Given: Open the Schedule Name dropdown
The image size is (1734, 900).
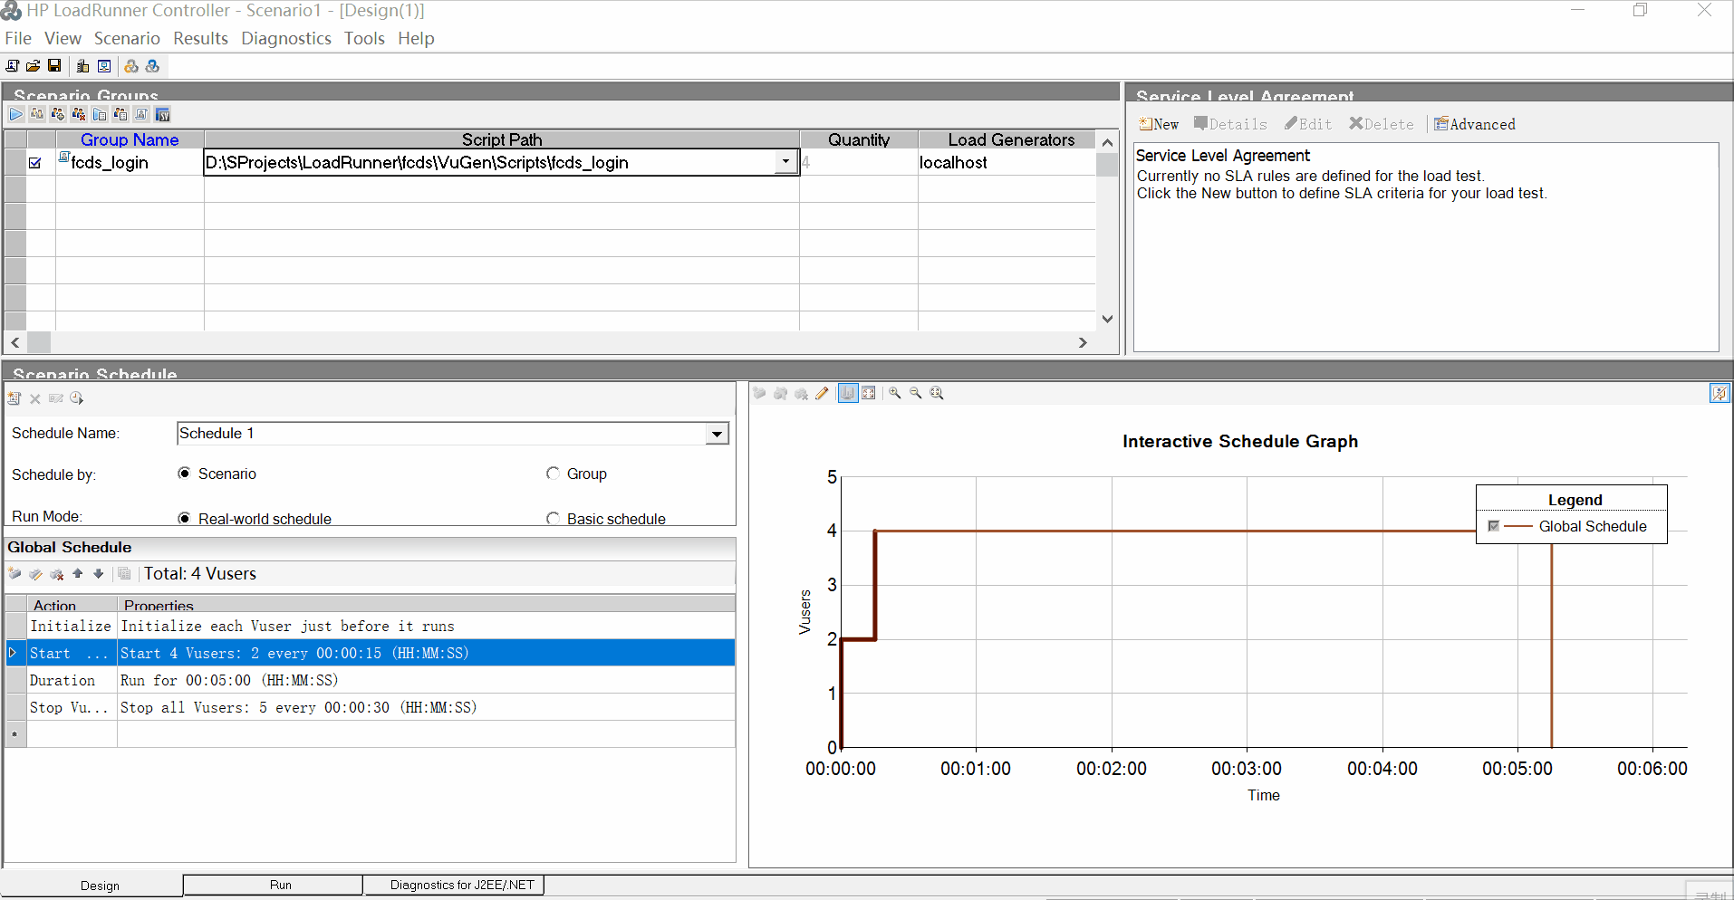Looking at the screenshot, I should tap(716, 433).
